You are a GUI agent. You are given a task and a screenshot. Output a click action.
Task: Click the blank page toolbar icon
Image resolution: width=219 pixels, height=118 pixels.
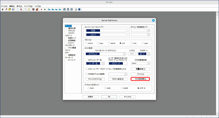point(18,10)
